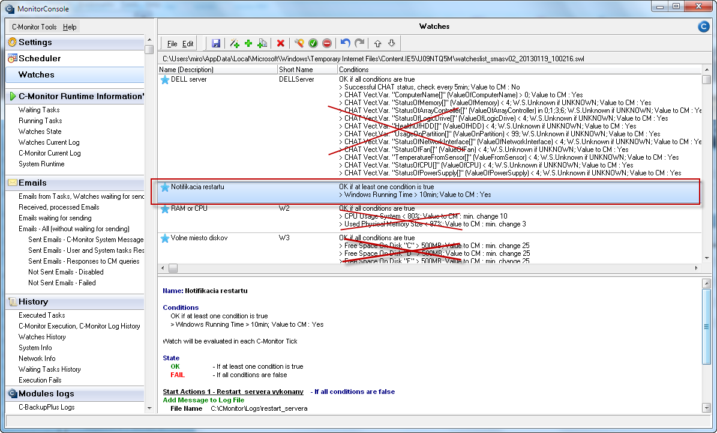This screenshot has height=433, width=717.
Task: Undo last change with blue arrow
Action: (345, 43)
